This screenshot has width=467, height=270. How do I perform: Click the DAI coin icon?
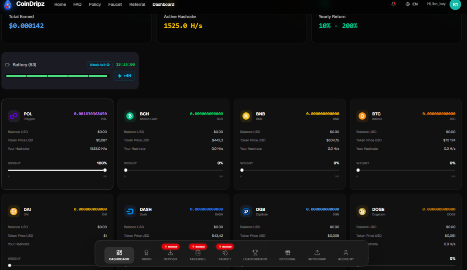click(x=14, y=212)
